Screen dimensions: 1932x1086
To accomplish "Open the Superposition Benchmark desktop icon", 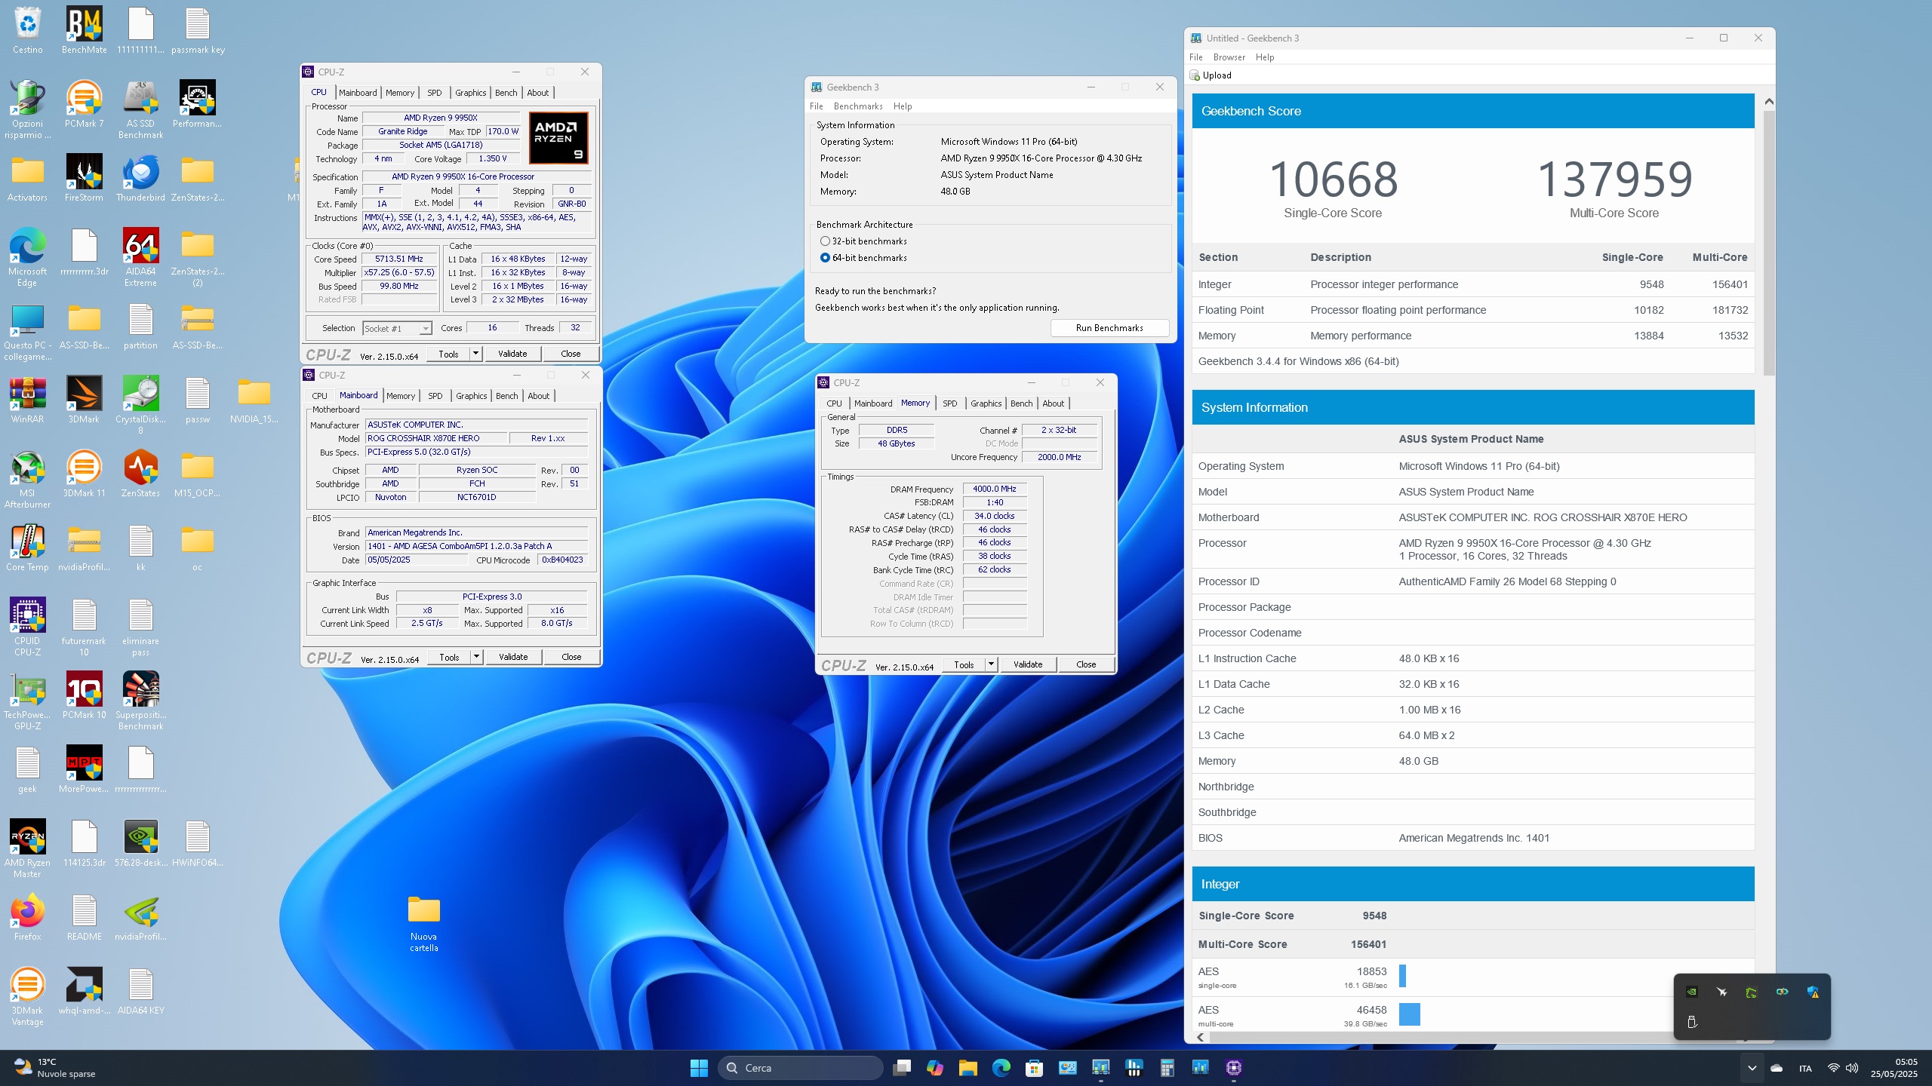I will click(x=140, y=701).
